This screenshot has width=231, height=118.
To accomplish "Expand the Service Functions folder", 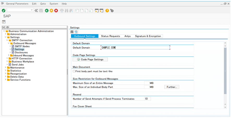I will click(5, 80).
